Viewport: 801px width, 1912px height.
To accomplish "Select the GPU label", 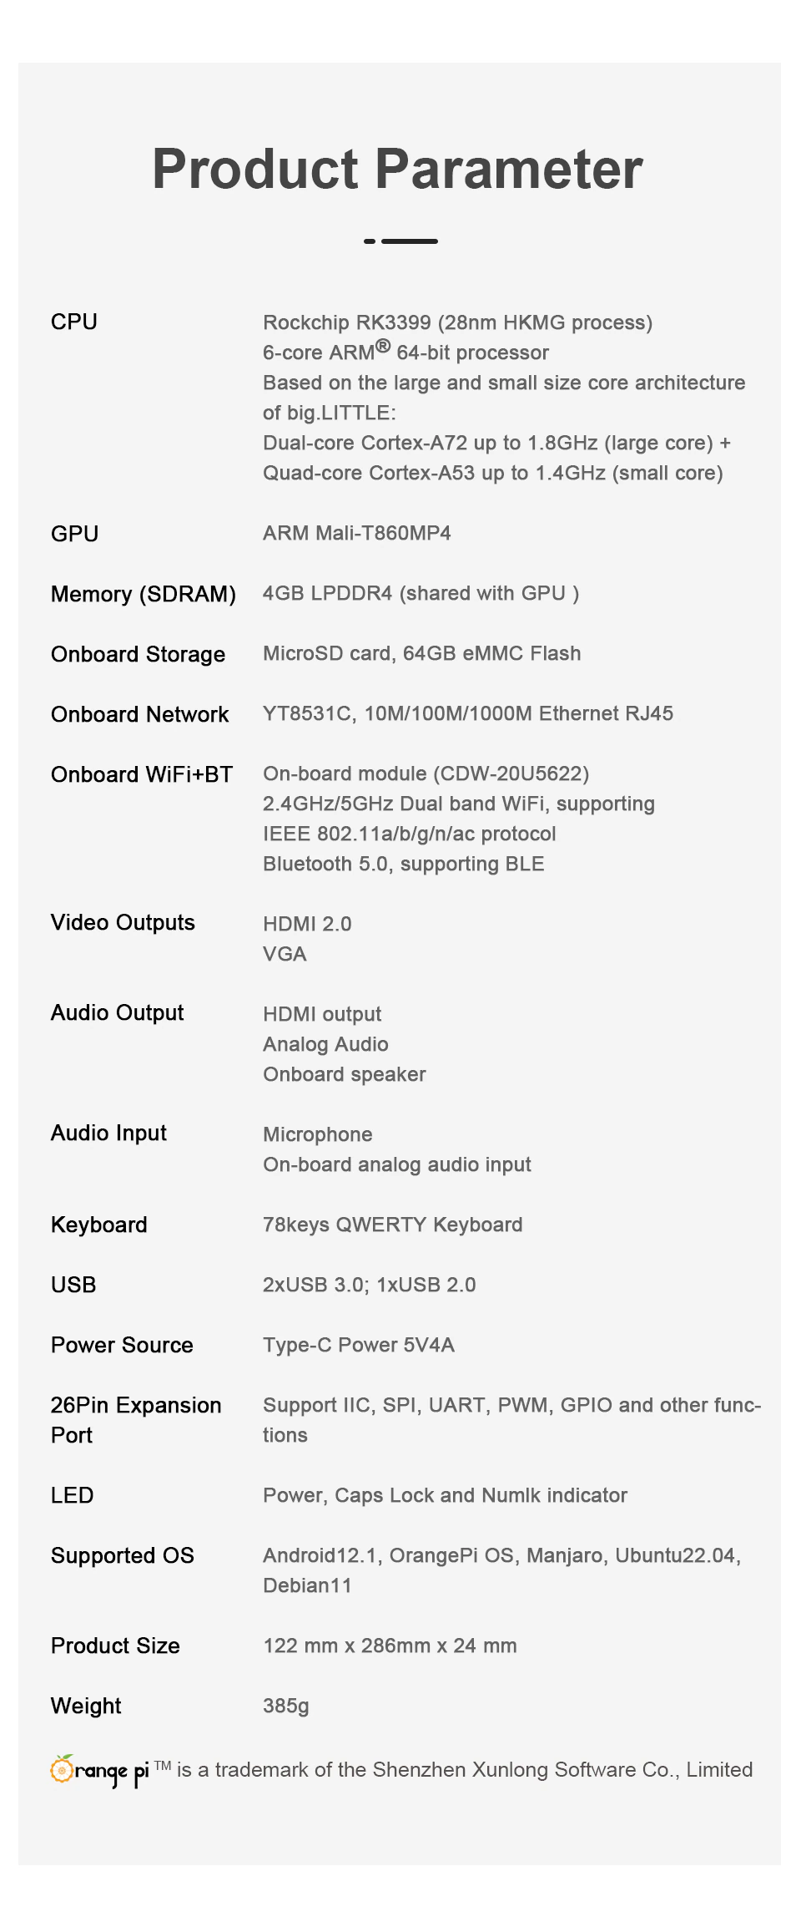I will click(x=75, y=534).
